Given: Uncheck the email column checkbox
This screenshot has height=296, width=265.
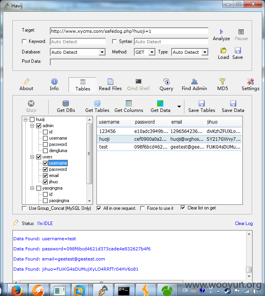Looking at the screenshot, I should click(x=45, y=176).
